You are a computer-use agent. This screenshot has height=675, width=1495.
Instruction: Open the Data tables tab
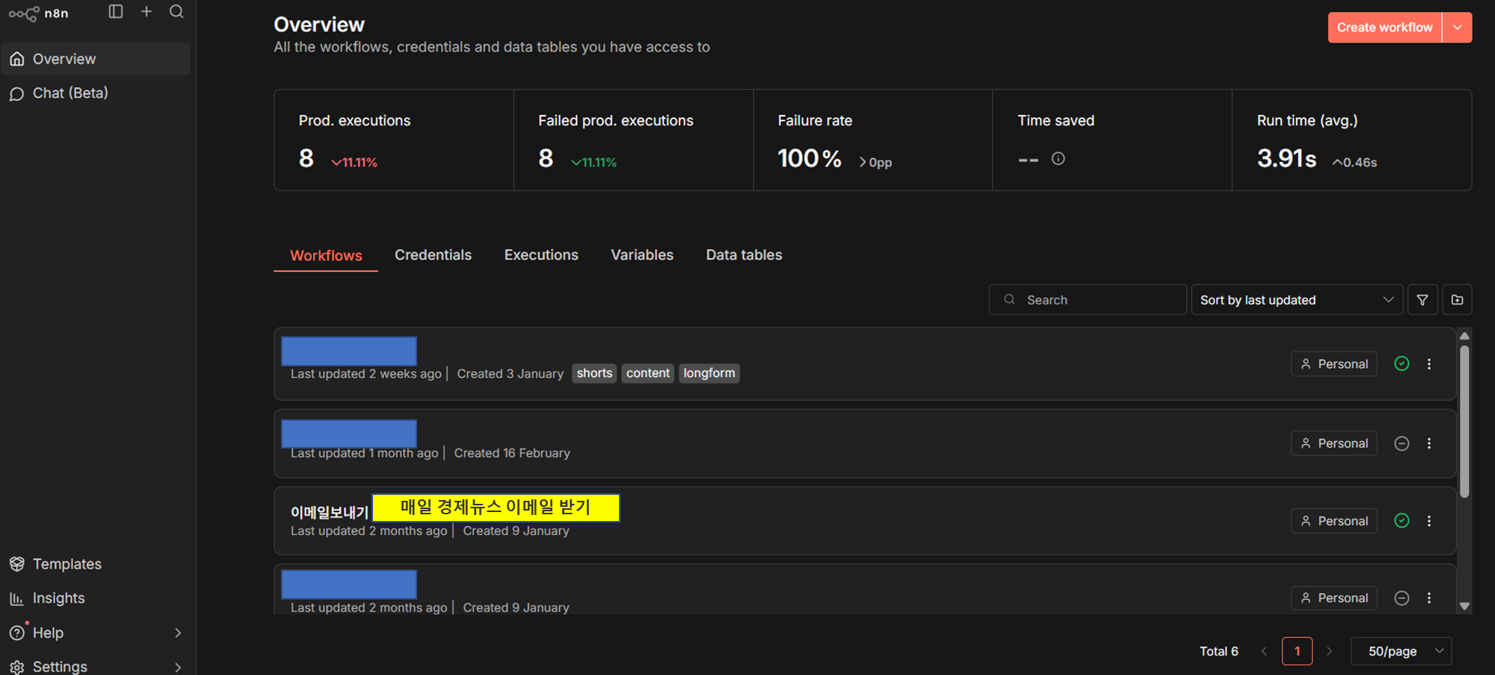pyautogui.click(x=744, y=255)
